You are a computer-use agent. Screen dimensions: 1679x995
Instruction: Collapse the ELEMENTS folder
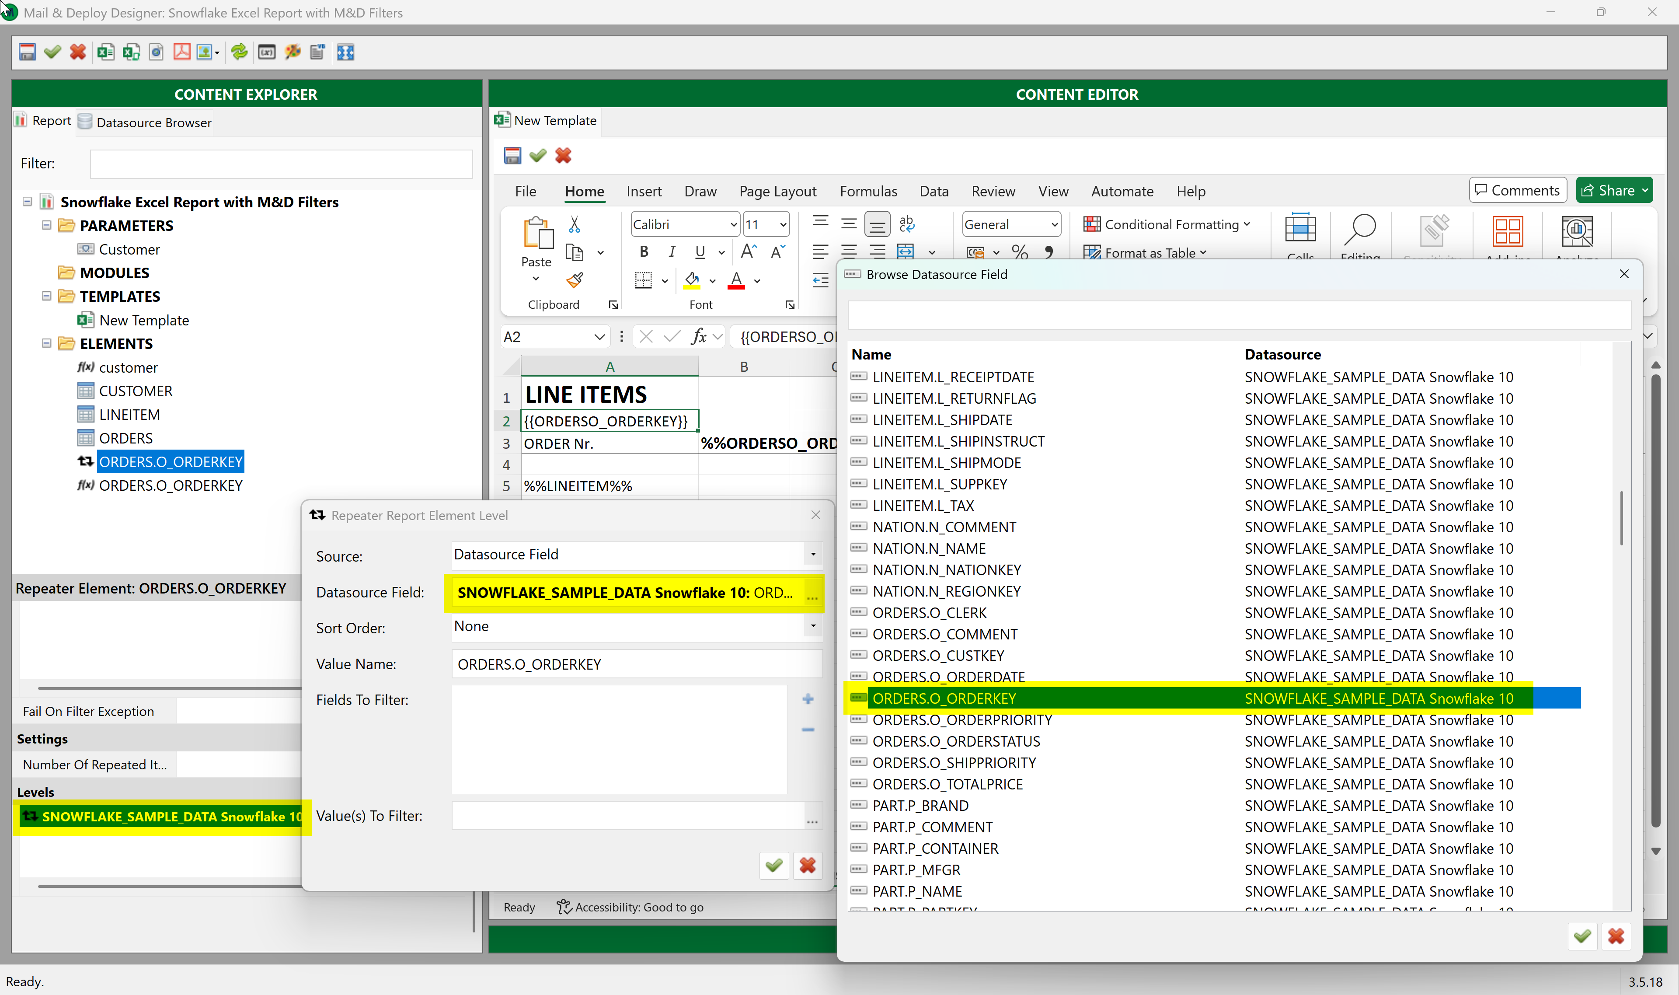[x=46, y=343]
